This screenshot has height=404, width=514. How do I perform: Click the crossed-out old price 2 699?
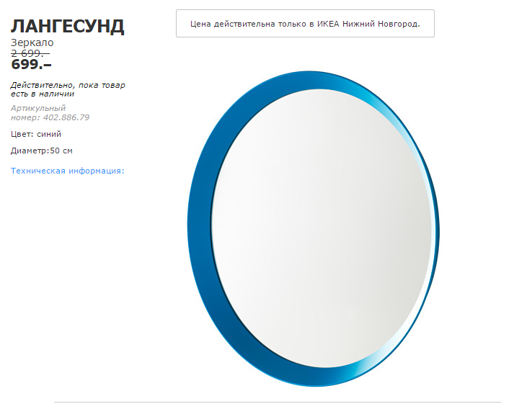click(x=30, y=53)
